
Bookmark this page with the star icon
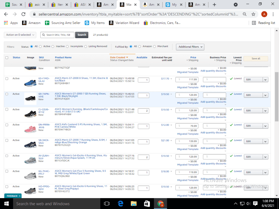click(253, 14)
